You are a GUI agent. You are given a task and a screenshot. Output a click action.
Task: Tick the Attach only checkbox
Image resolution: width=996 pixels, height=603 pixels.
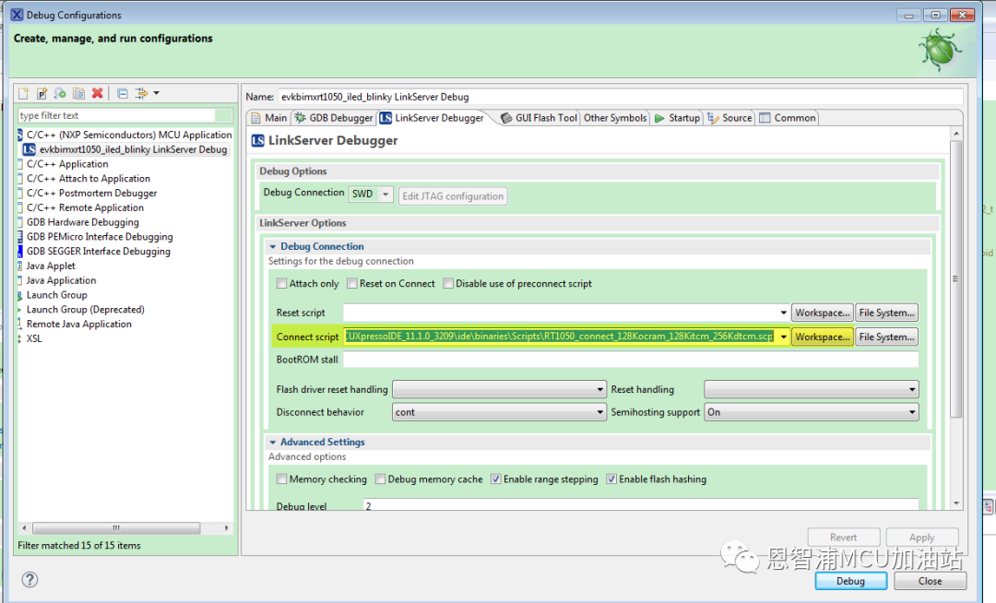coord(281,284)
